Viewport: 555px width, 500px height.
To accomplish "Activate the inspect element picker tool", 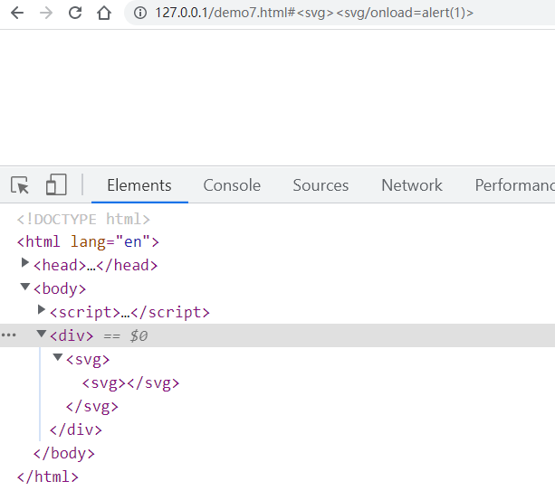I will [x=20, y=185].
